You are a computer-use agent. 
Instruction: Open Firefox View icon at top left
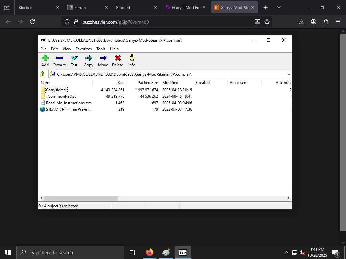tap(7, 7)
